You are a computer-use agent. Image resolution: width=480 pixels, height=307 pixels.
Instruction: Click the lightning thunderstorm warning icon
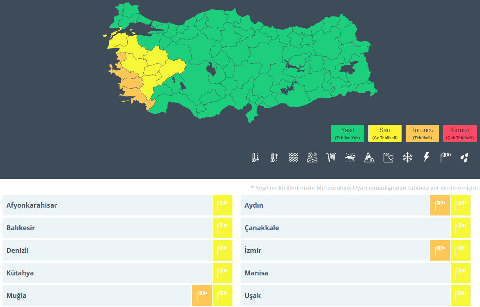click(427, 157)
